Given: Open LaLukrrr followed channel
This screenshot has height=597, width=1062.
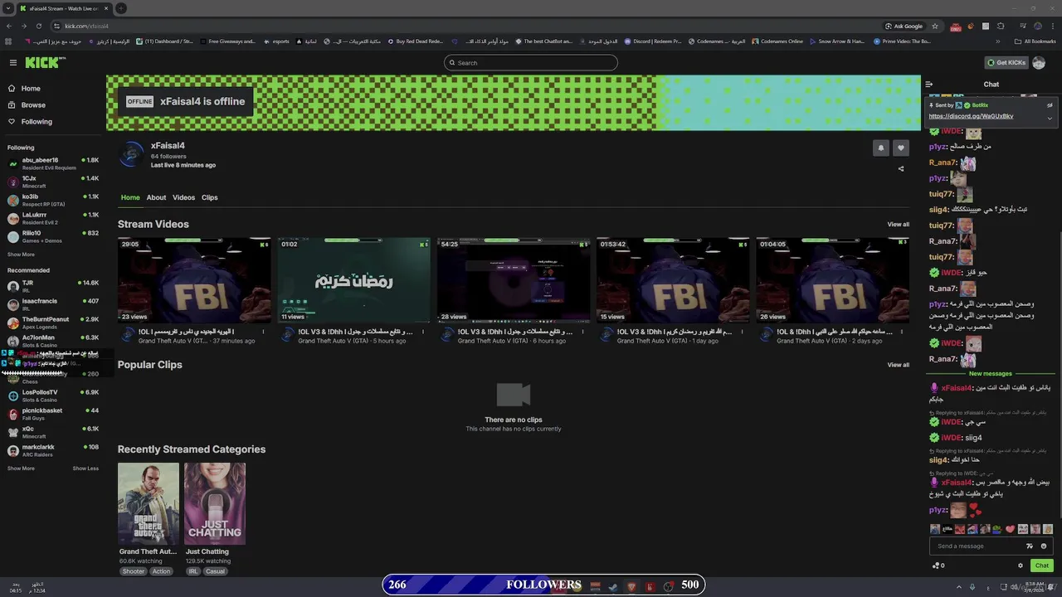Looking at the screenshot, I should tap(53, 218).
